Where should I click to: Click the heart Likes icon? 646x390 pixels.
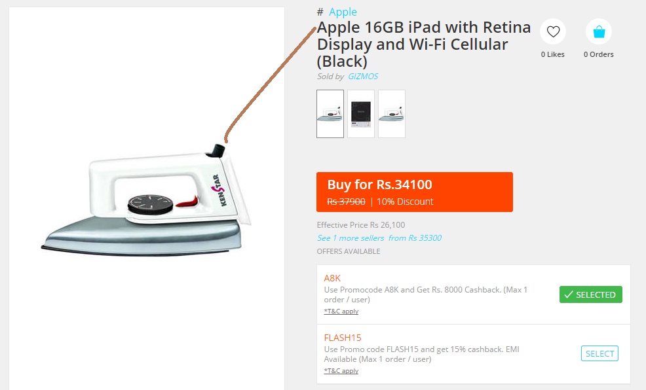[553, 31]
